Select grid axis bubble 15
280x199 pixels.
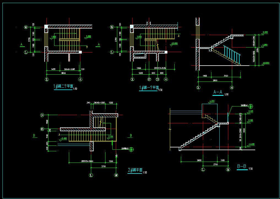click(x=42, y=129)
